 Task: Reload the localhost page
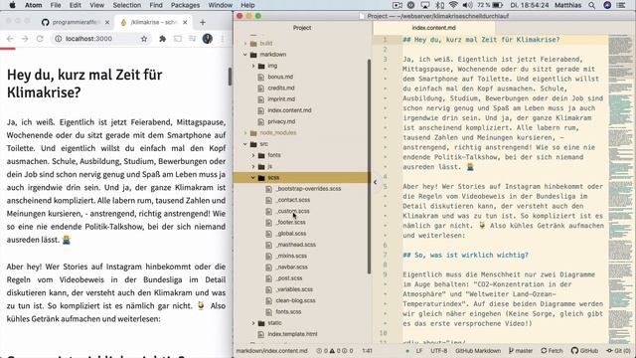click(40, 39)
